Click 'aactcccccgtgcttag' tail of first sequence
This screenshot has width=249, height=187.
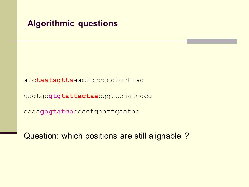pos(109,80)
